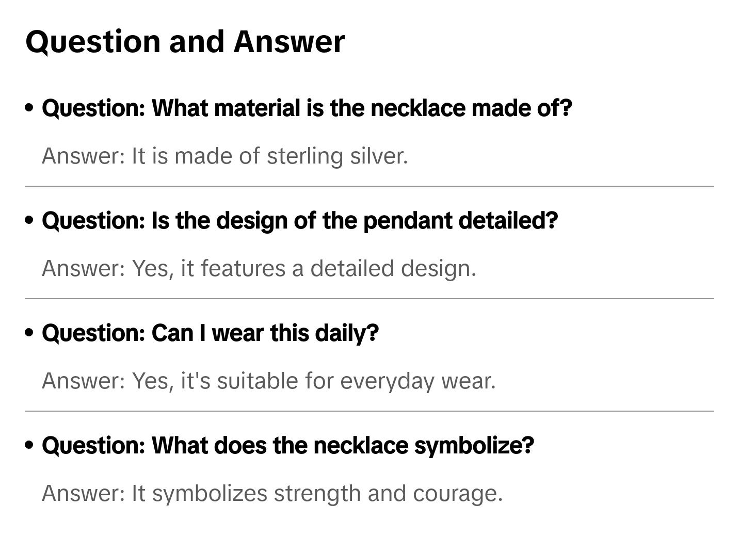Click the "Question and Answer" heading
Viewport: 739px width, 553px height.
tap(185, 41)
